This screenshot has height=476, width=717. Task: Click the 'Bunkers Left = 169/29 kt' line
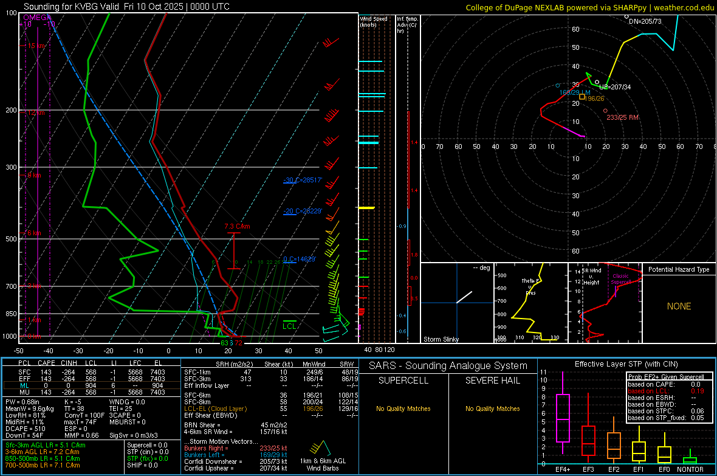(236, 455)
